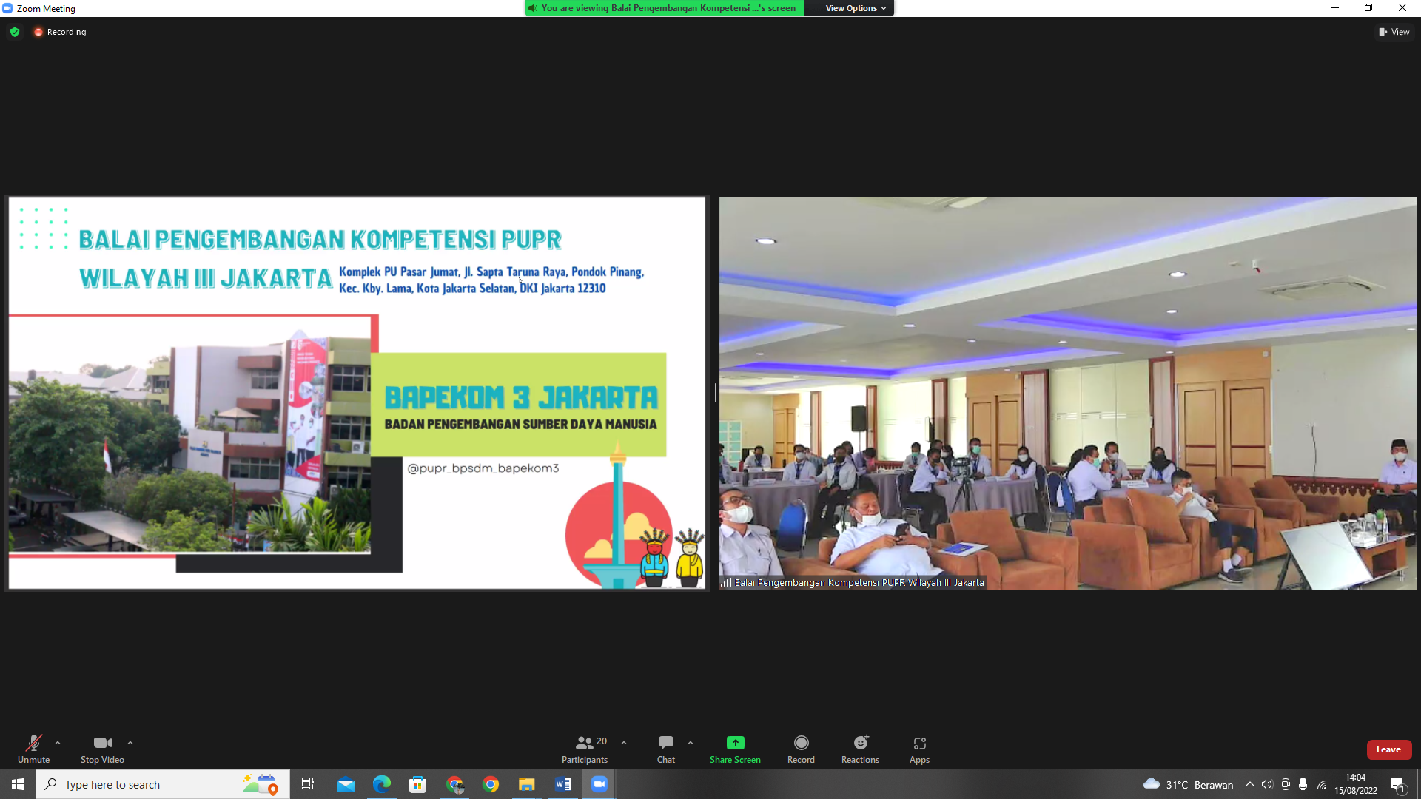Expand audio settings arrow beside Unmute
This screenshot has height=799, width=1421.
pos(58,743)
